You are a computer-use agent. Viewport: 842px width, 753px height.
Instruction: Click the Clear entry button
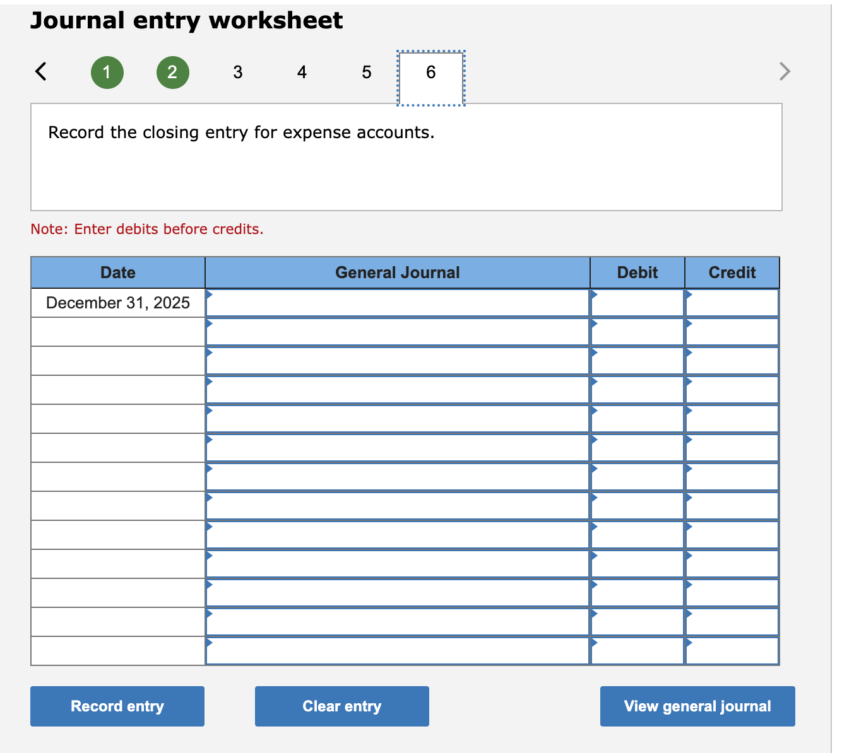341,706
